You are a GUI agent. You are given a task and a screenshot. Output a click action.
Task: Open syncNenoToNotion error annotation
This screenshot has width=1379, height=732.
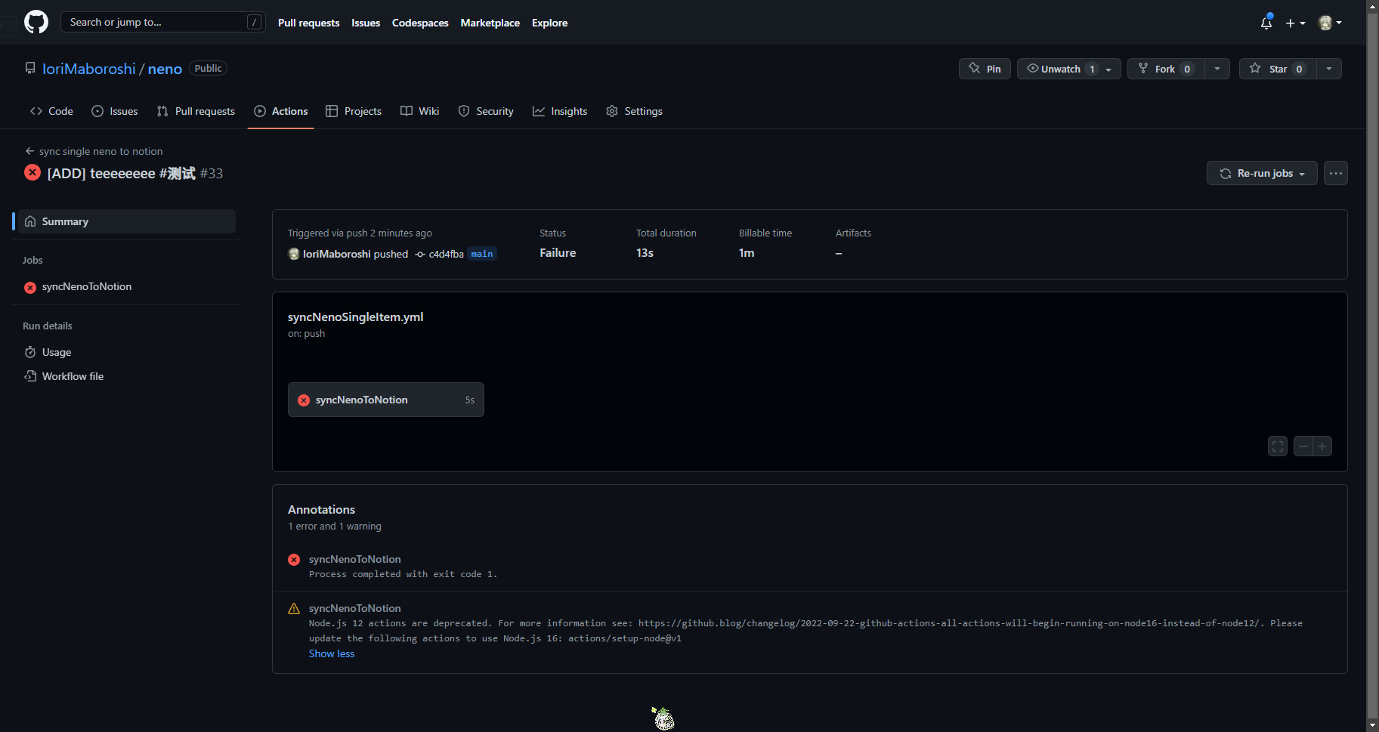tap(355, 559)
